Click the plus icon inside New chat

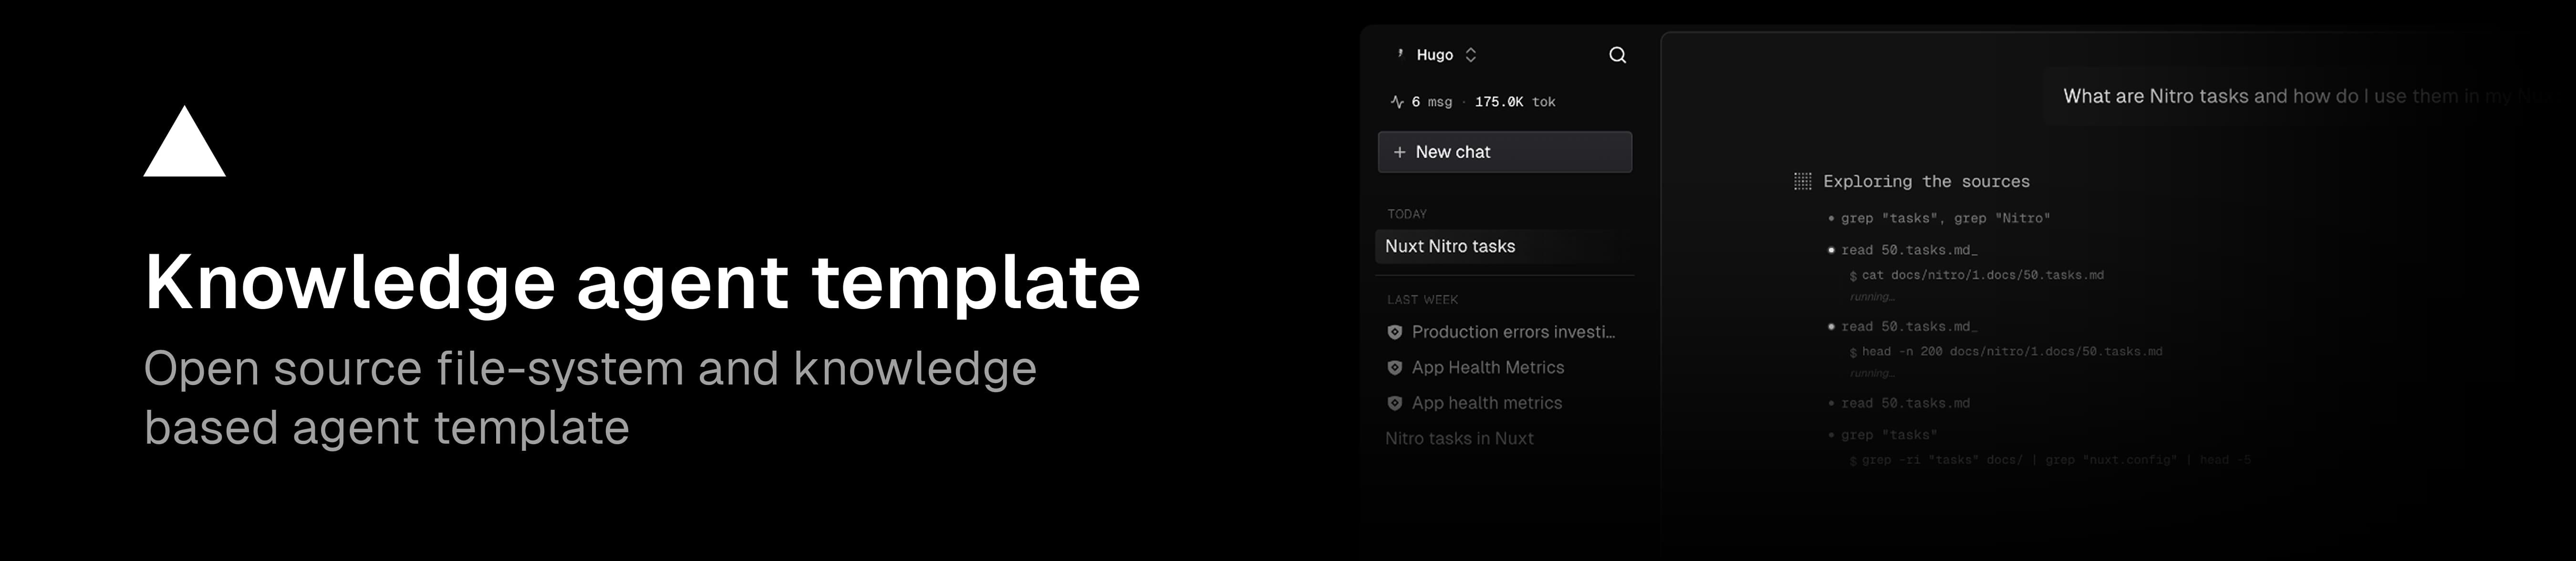click(x=1399, y=151)
